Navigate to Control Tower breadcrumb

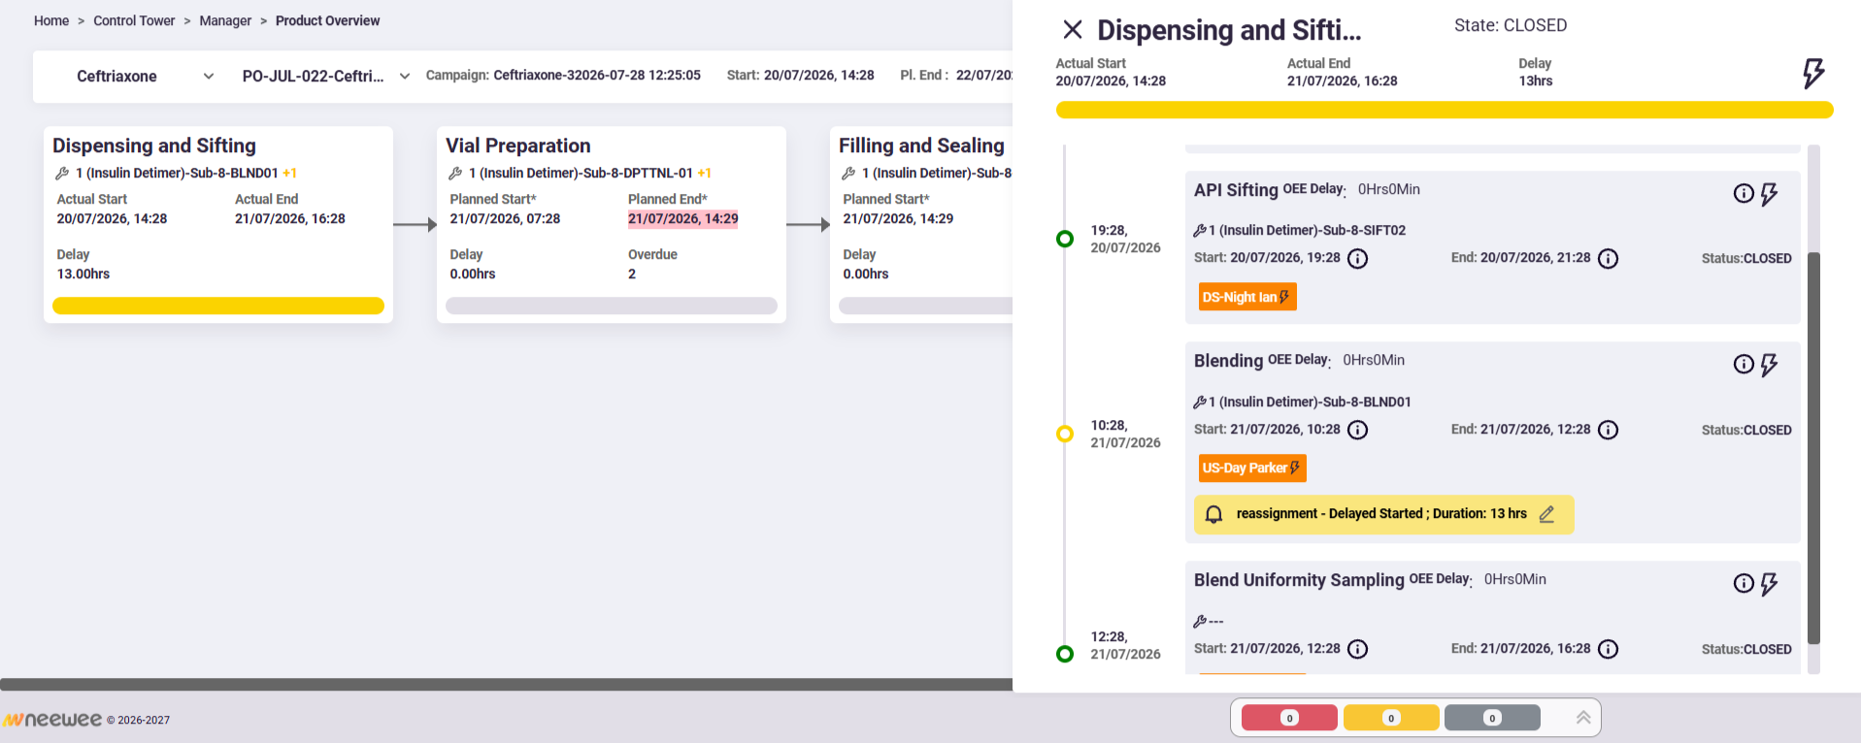pyautogui.click(x=134, y=20)
